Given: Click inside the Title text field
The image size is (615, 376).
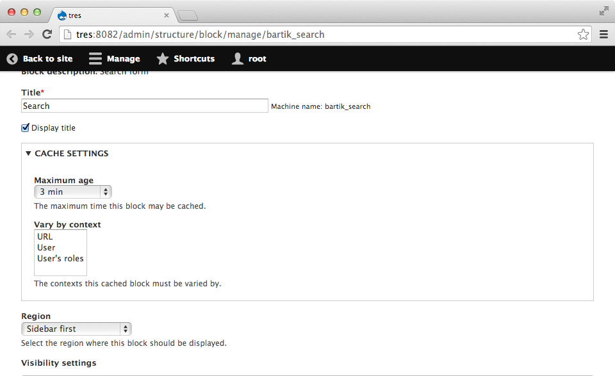Looking at the screenshot, I should pyautogui.click(x=144, y=105).
